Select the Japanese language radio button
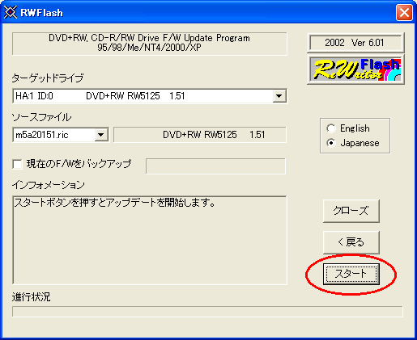Viewport: 417px width, 340px height. (331, 143)
